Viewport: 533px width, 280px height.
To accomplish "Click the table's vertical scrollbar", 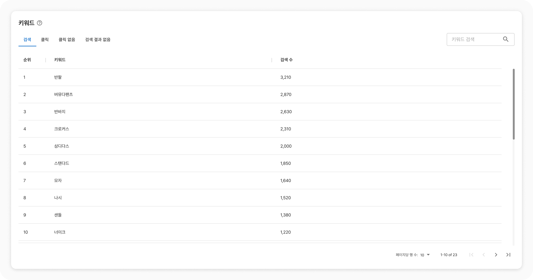I will pos(514,104).
